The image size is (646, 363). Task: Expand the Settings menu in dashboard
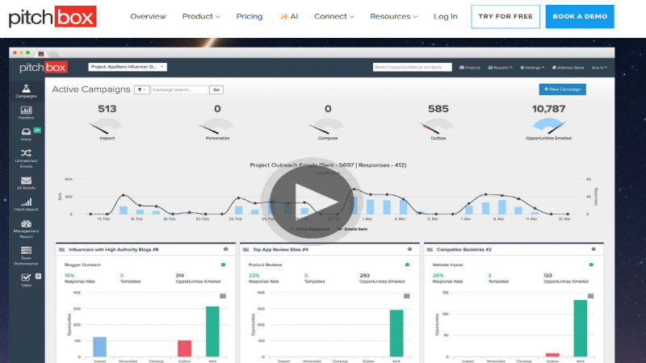pos(532,68)
